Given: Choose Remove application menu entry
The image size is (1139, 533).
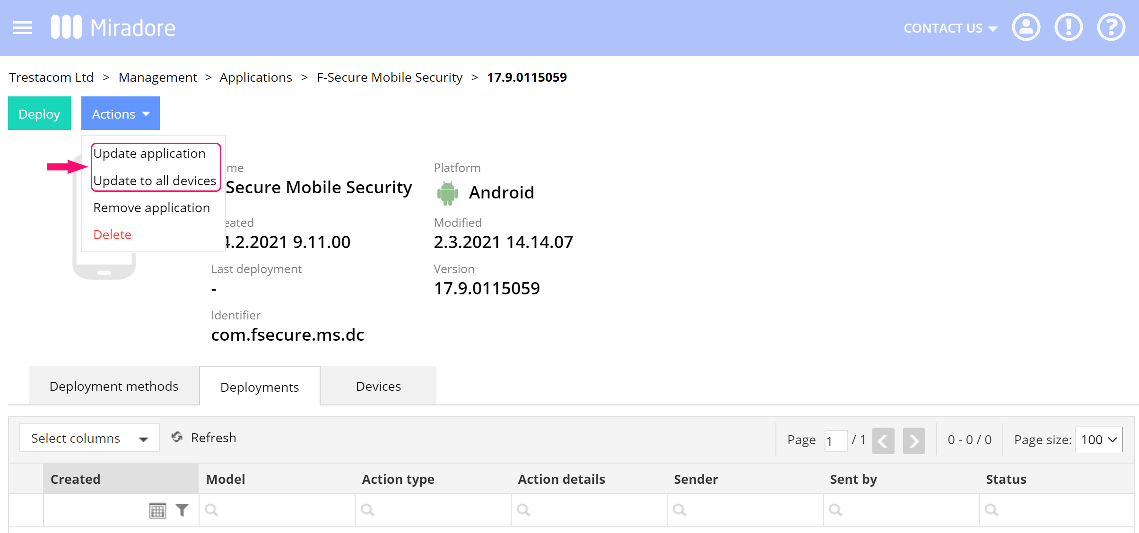Looking at the screenshot, I should pos(152,207).
